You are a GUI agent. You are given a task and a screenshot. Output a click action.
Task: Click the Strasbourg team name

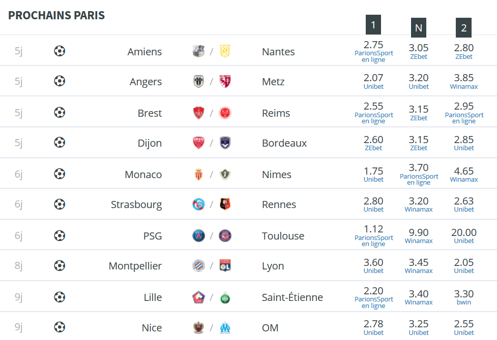pos(136,205)
